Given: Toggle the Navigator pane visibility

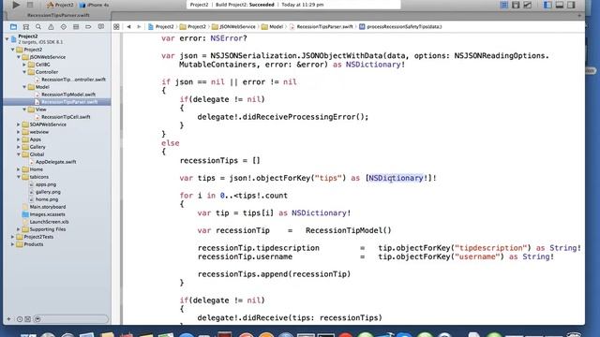Looking at the screenshot, I should point(547,5).
